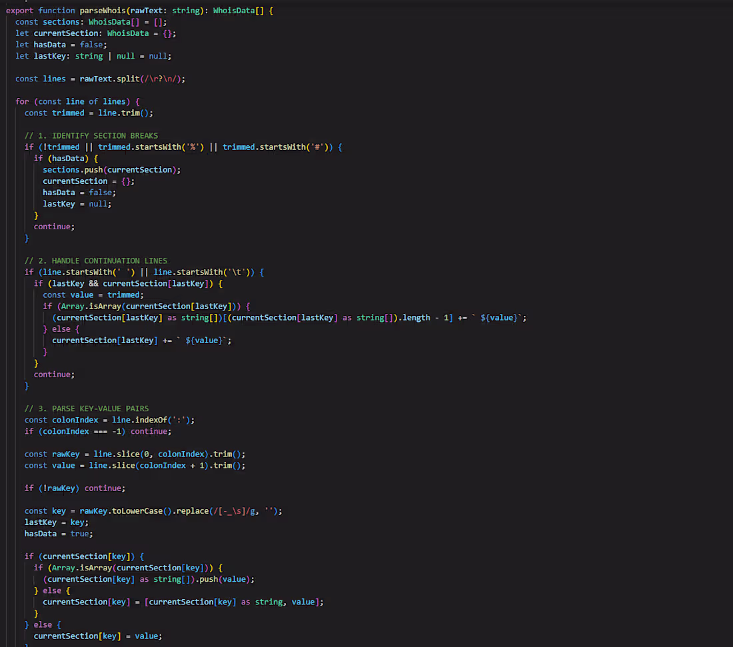Click the last line 'currentSection[key] = value;'
Image resolution: width=733 pixels, height=647 pixels.
(98, 636)
